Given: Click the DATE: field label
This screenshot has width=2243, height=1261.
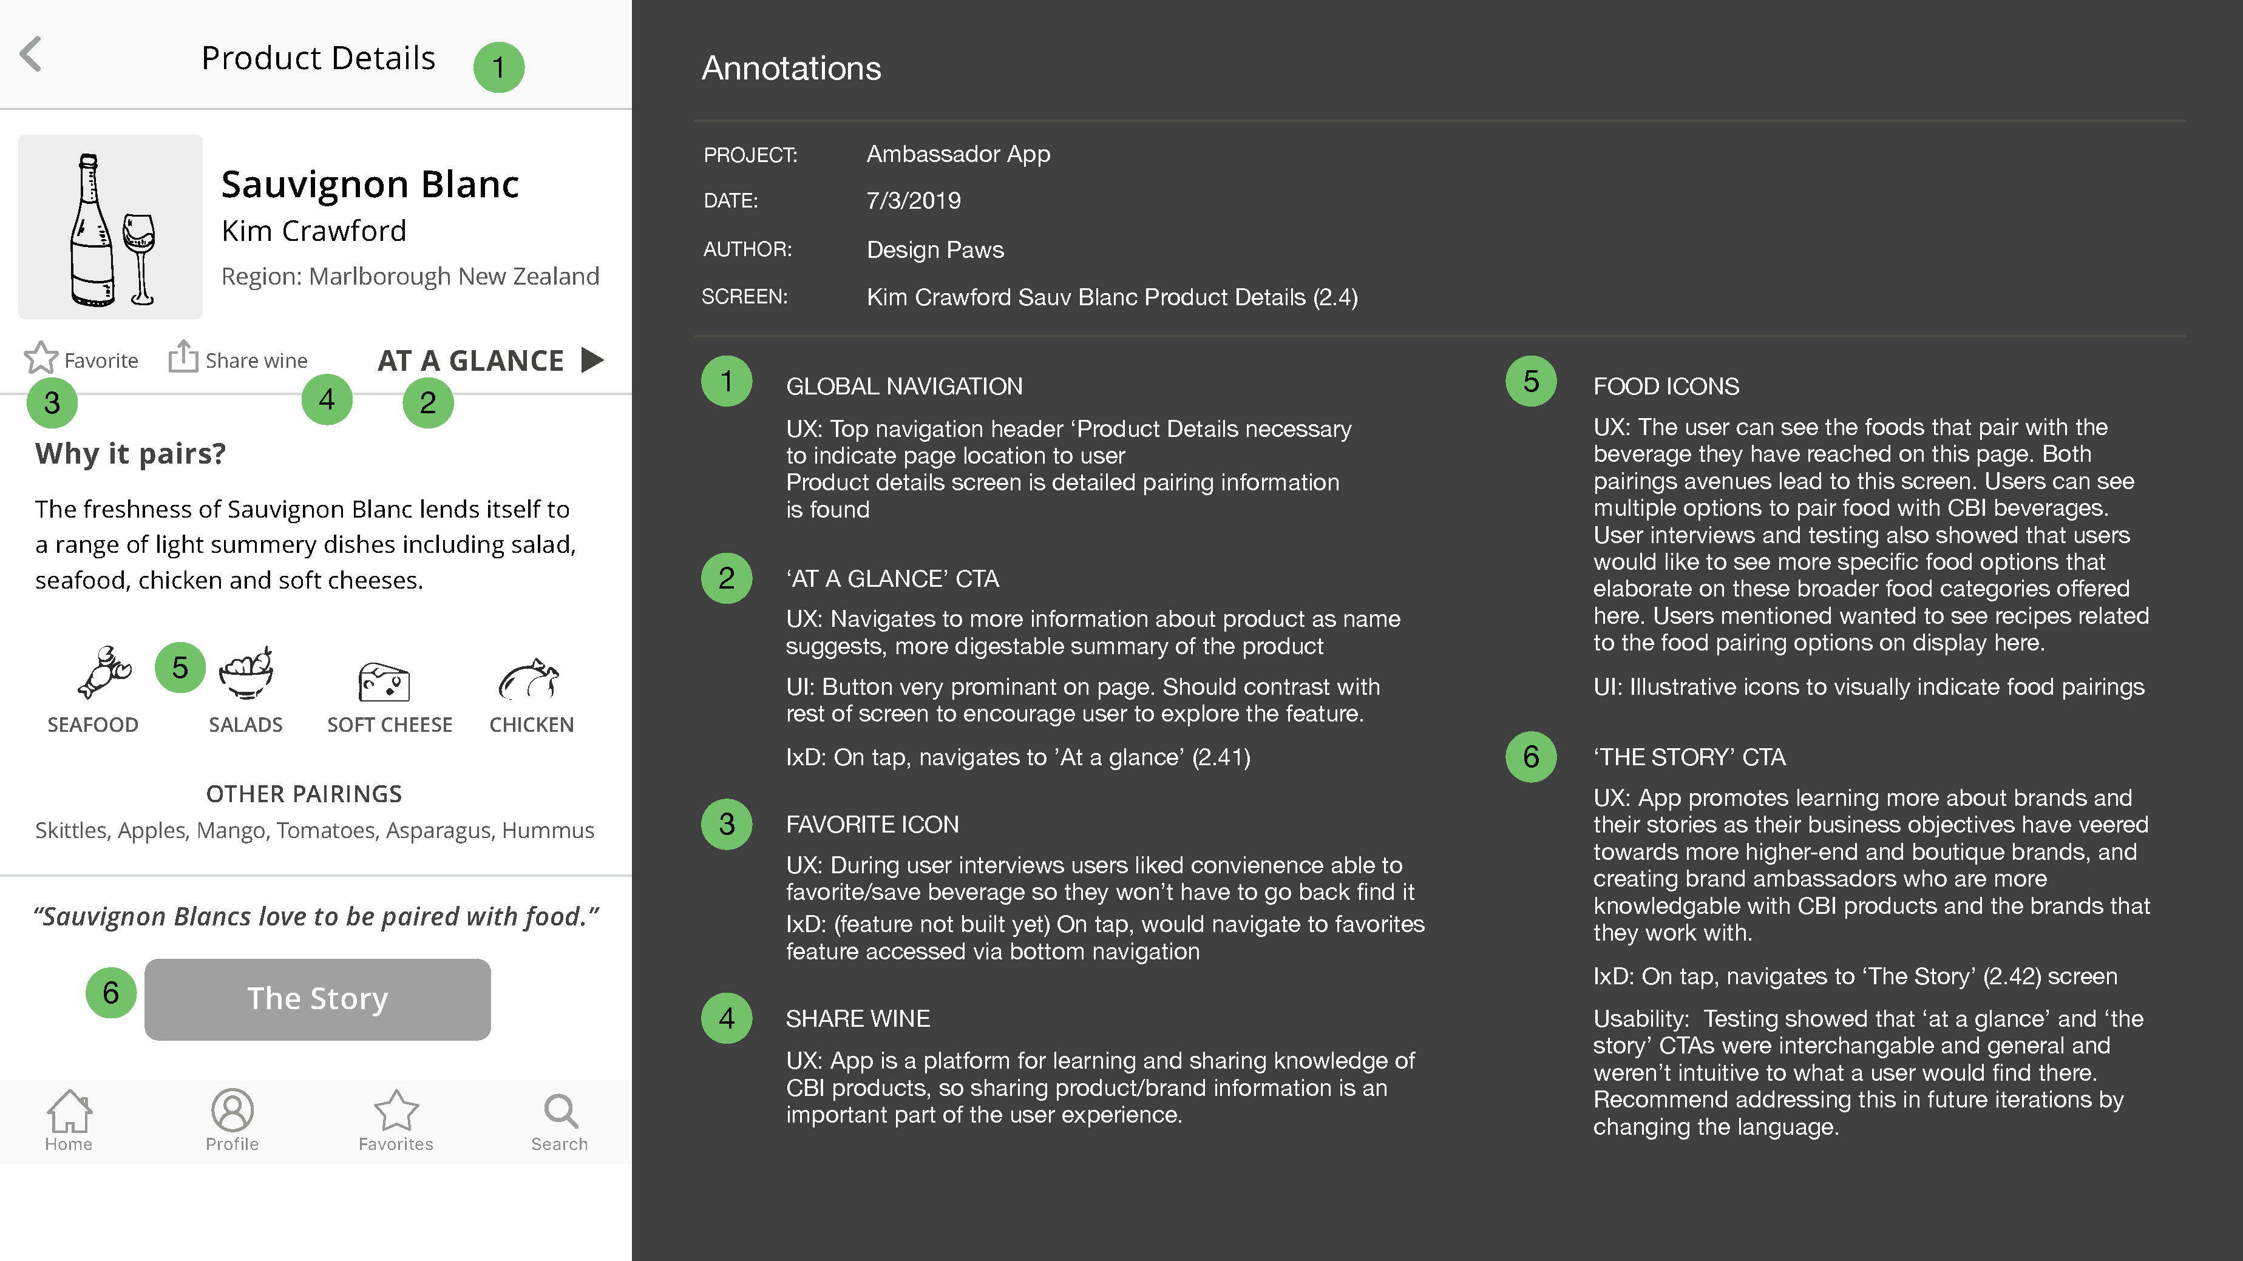Looking at the screenshot, I should point(730,201).
